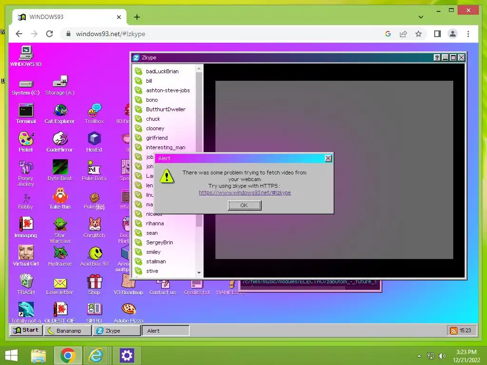Select contact ashton-steve-jobs
487x365 pixels.
pyautogui.click(x=164, y=91)
